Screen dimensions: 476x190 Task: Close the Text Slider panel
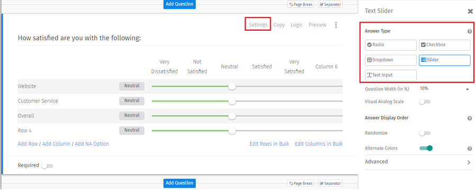[470, 12]
